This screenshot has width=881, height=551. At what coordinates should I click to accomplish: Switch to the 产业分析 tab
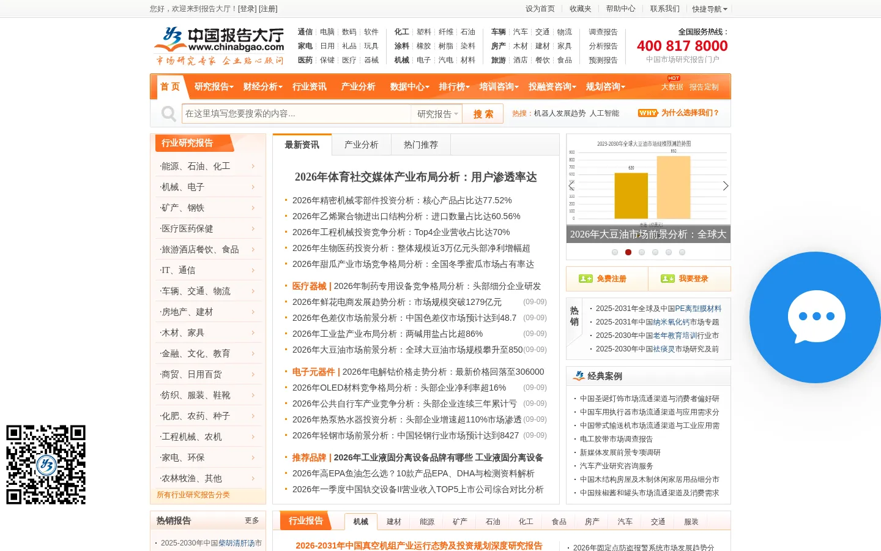point(361,145)
